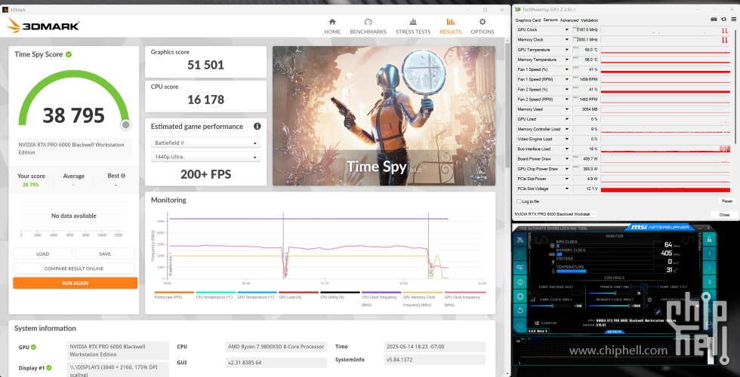Open the Board Power Draw sensor dropdown
This screenshot has height=377, width=740.
pyautogui.click(x=567, y=159)
